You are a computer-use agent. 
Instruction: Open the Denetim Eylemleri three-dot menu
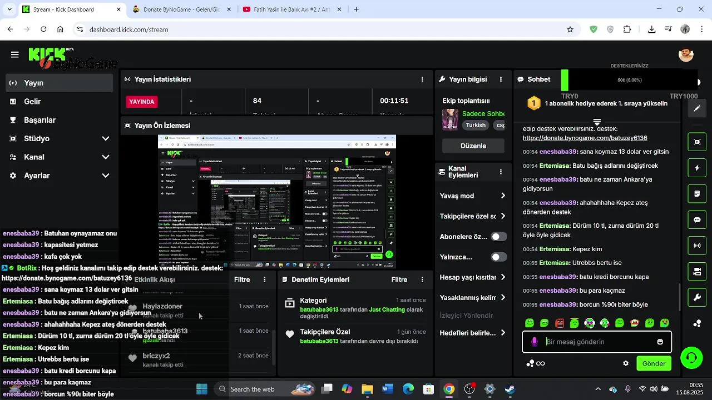pos(422,279)
